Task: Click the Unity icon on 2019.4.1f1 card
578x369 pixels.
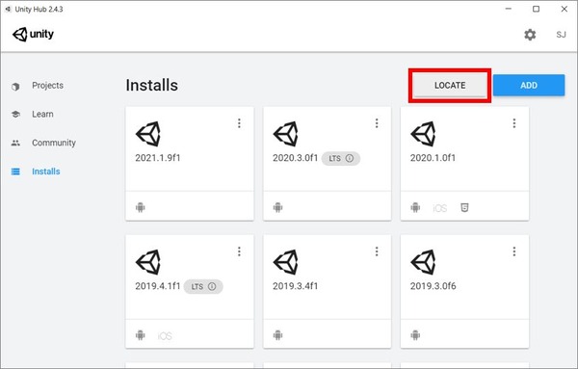Action: (x=148, y=262)
